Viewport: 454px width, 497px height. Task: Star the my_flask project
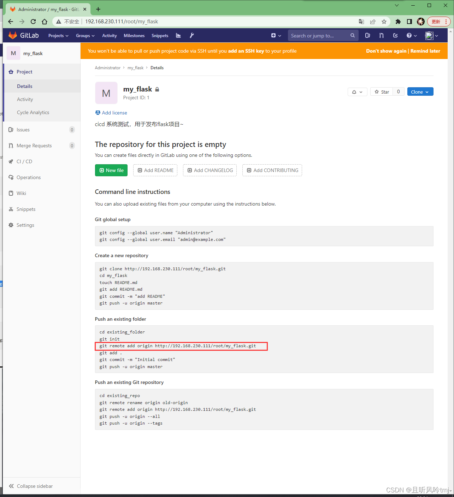pos(382,92)
